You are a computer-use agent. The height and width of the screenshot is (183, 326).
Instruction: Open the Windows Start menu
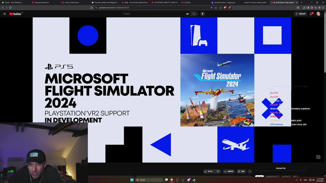pyautogui.click(x=132, y=180)
